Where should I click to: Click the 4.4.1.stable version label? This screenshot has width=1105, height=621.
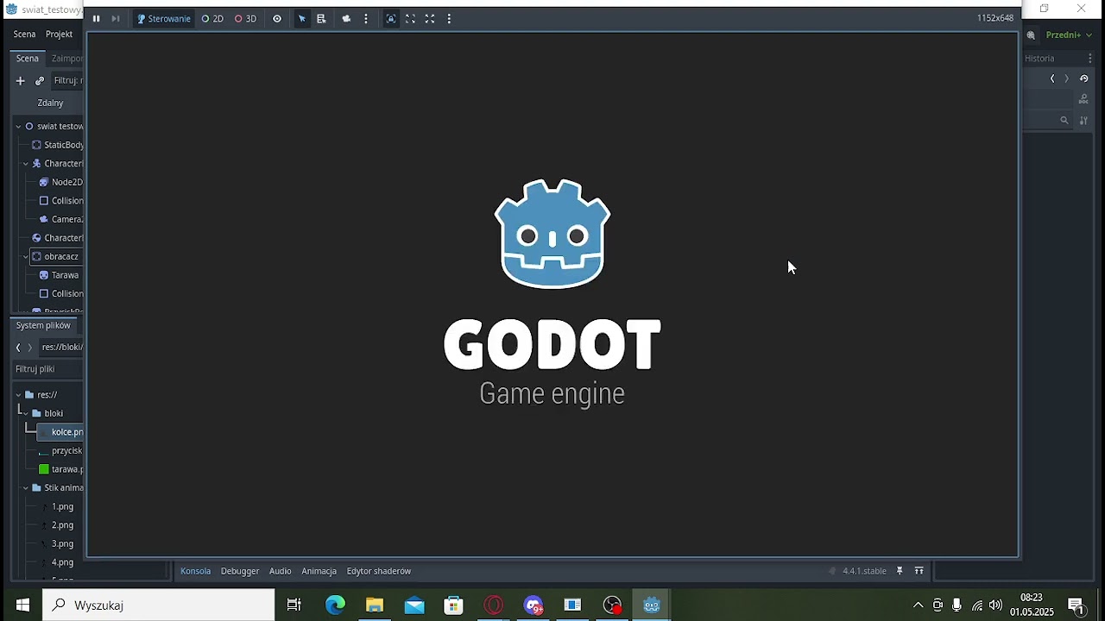(864, 571)
